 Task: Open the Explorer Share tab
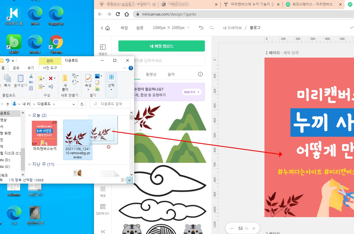[16, 68]
